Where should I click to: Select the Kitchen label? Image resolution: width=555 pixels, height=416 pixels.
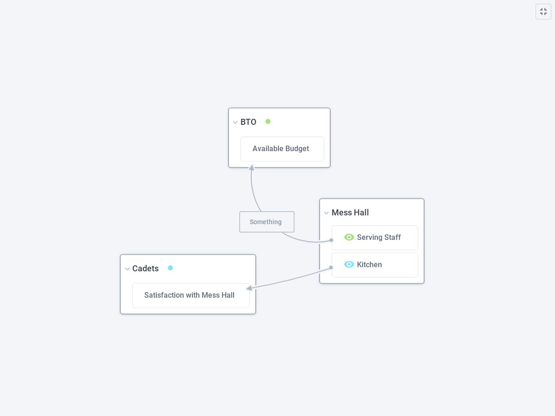tap(370, 265)
